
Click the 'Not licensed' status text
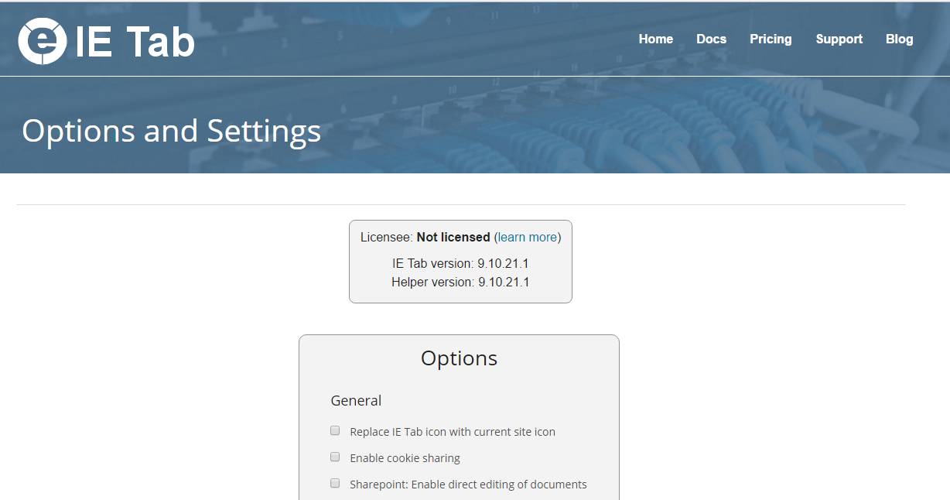[453, 237]
